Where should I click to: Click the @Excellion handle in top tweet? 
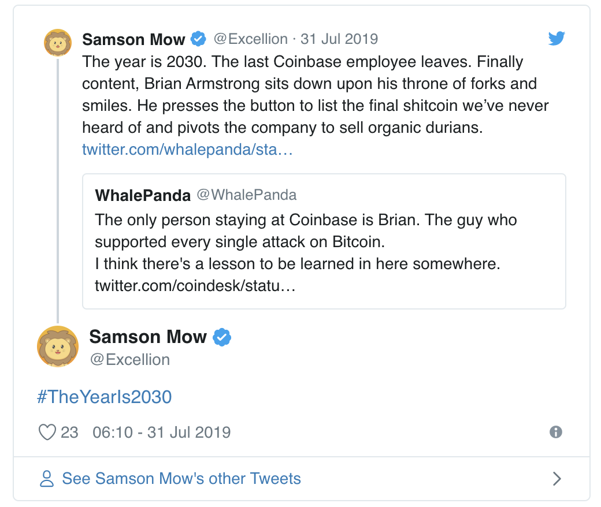251,39
